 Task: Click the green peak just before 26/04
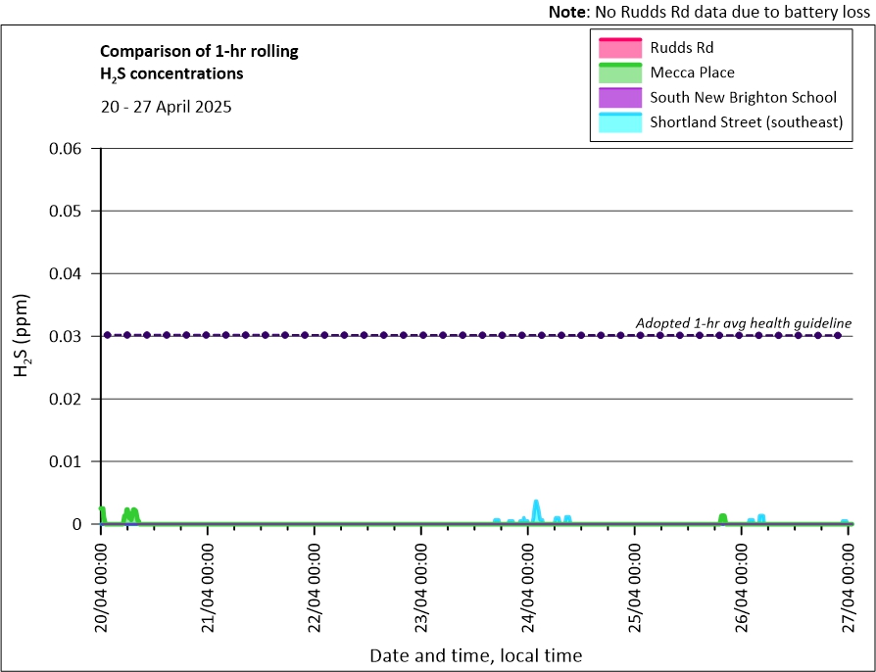coord(722,517)
